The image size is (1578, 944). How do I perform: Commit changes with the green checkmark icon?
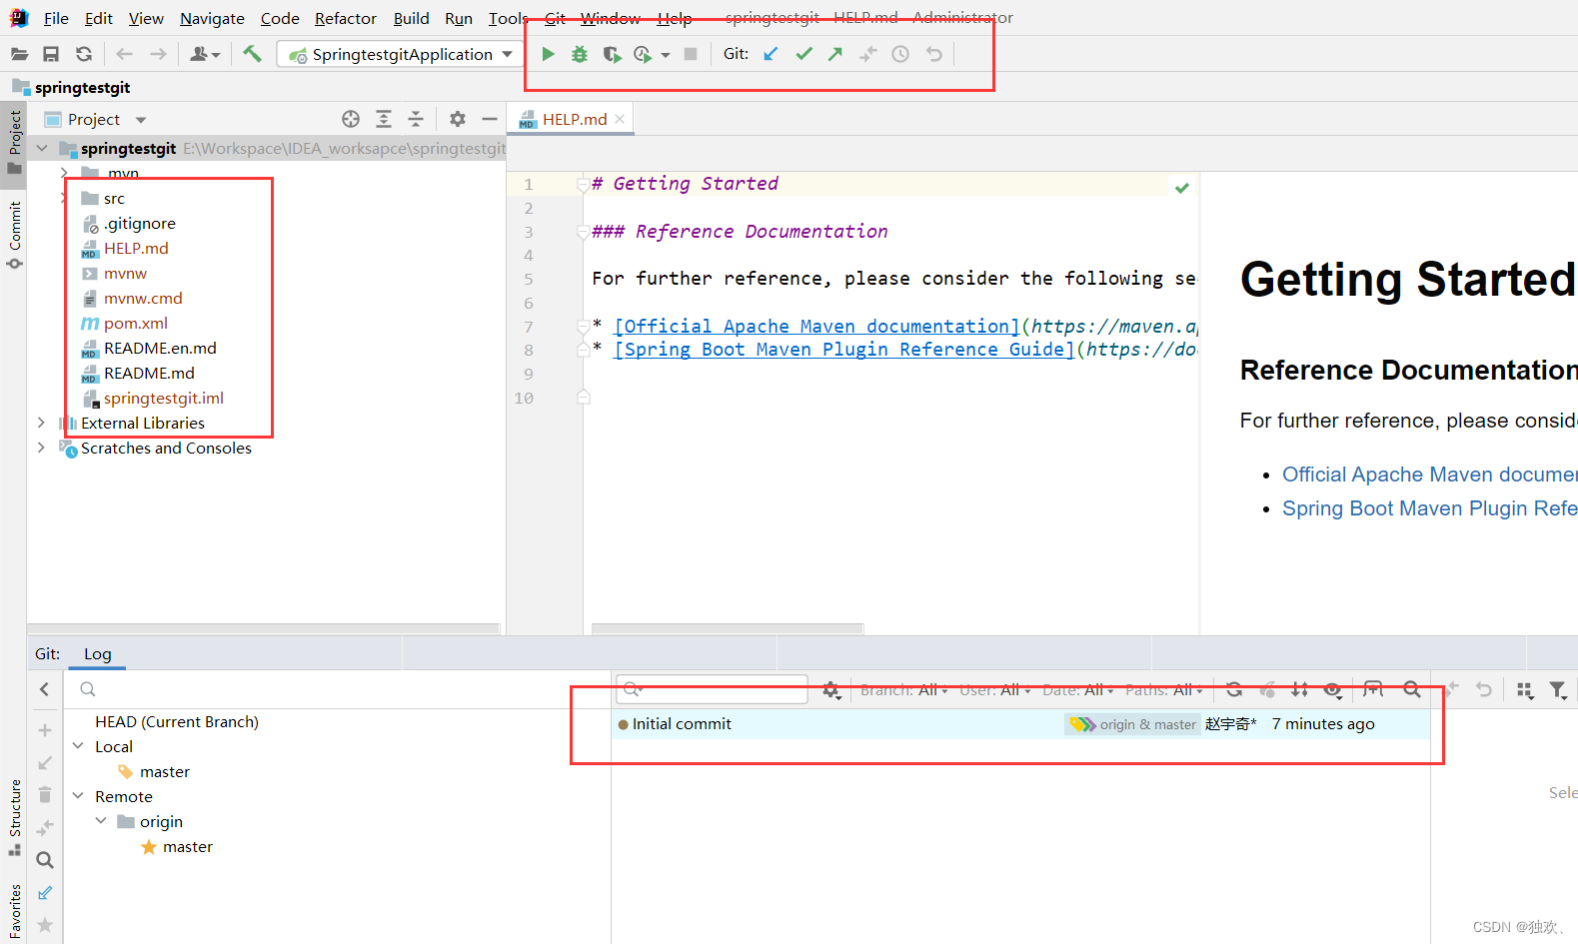(x=803, y=54)
